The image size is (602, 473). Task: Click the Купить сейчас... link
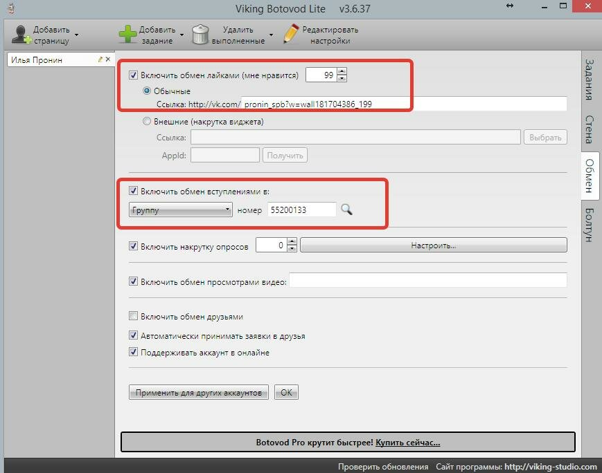tap(408, 443)
